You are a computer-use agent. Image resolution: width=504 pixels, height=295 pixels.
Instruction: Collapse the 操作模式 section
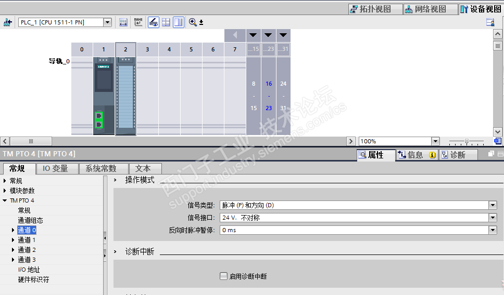115,180
